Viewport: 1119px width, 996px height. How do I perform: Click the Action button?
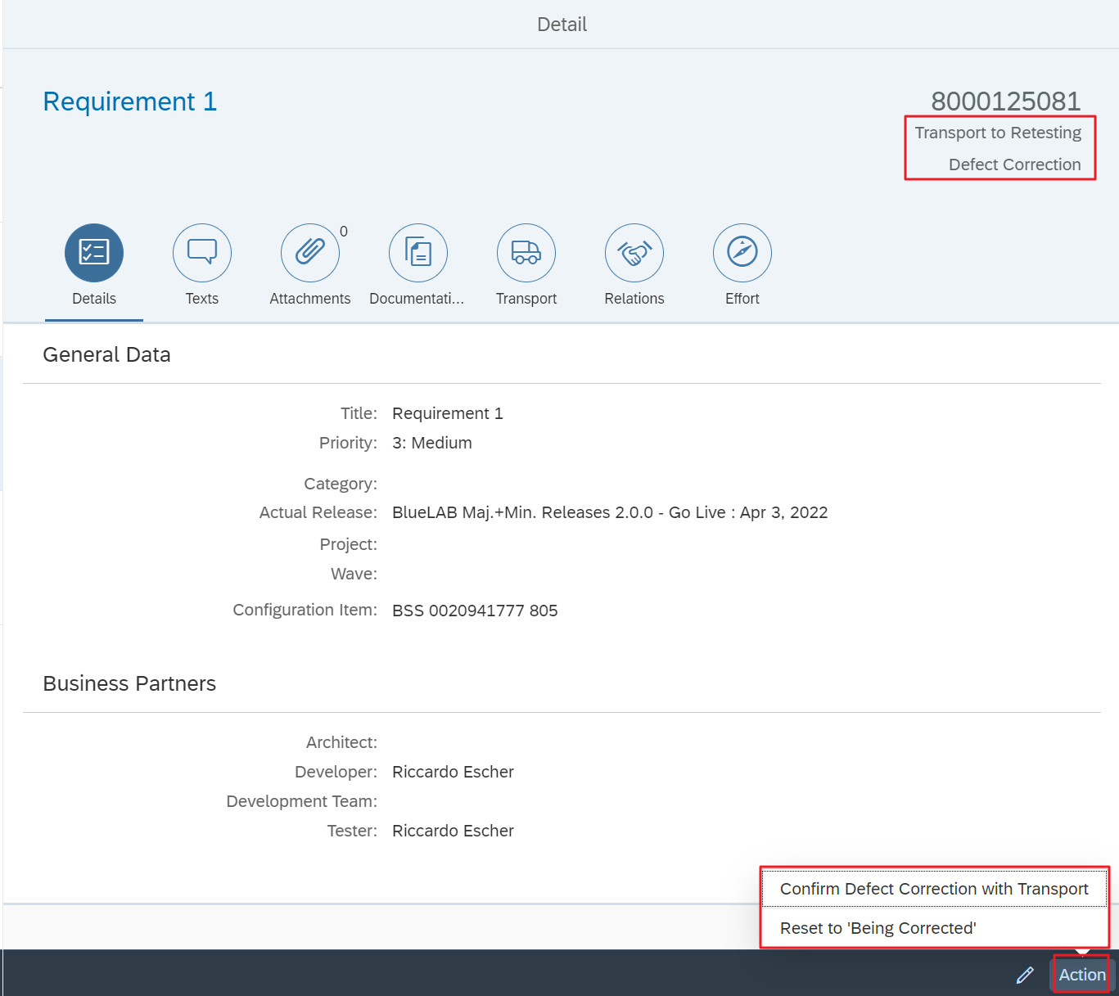tap(1081, 975)
